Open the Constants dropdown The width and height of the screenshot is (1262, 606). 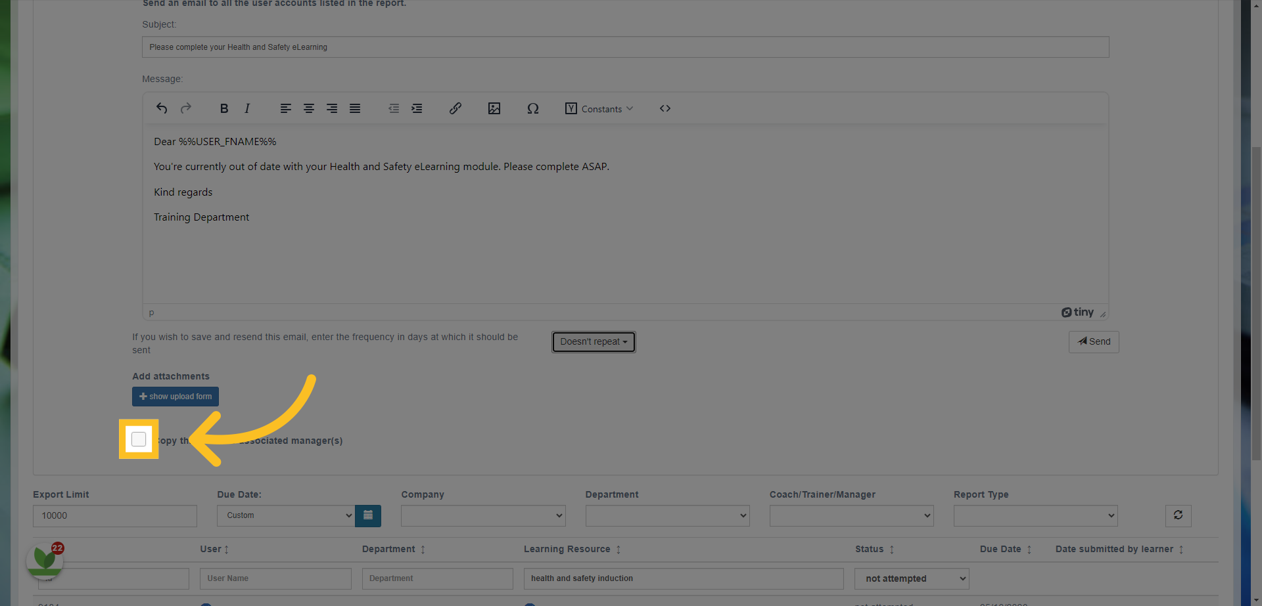pos(599,108)
